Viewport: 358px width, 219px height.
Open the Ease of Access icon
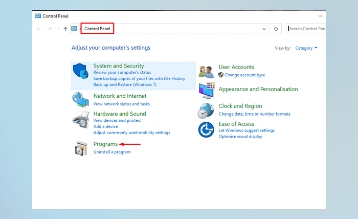(206, 129)
